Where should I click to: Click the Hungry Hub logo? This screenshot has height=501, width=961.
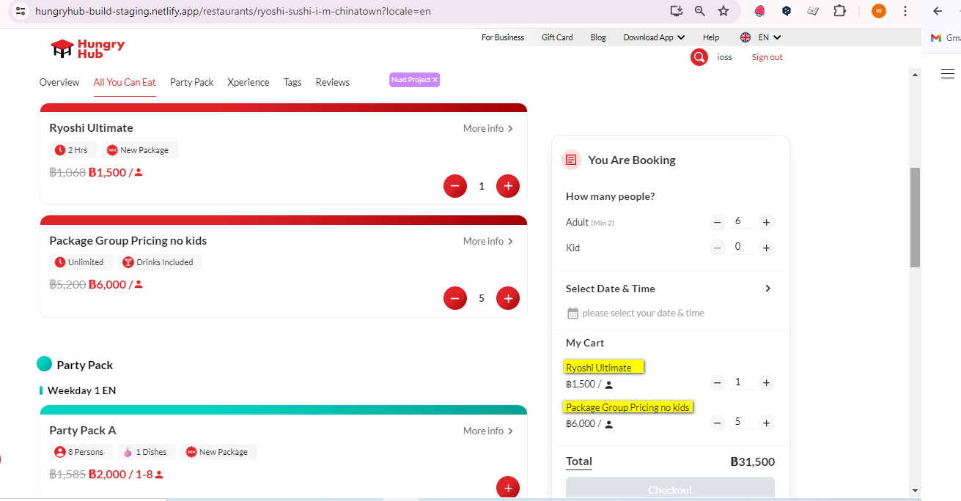[87, 48]
